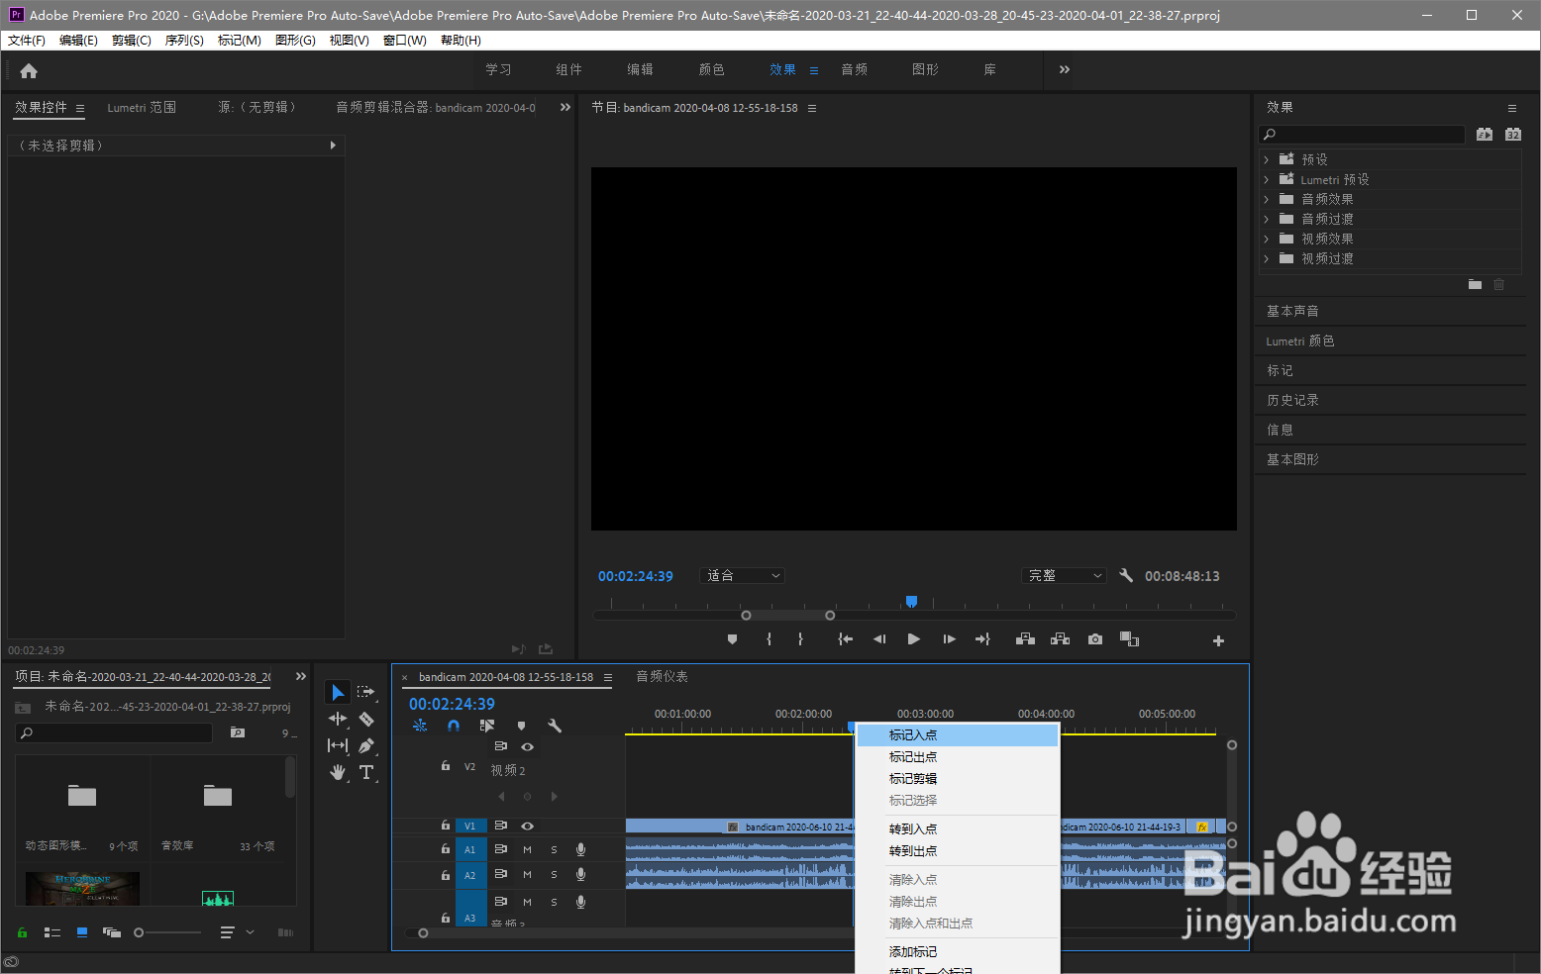Open program monitor wrench settings

tap(1126, 575)
